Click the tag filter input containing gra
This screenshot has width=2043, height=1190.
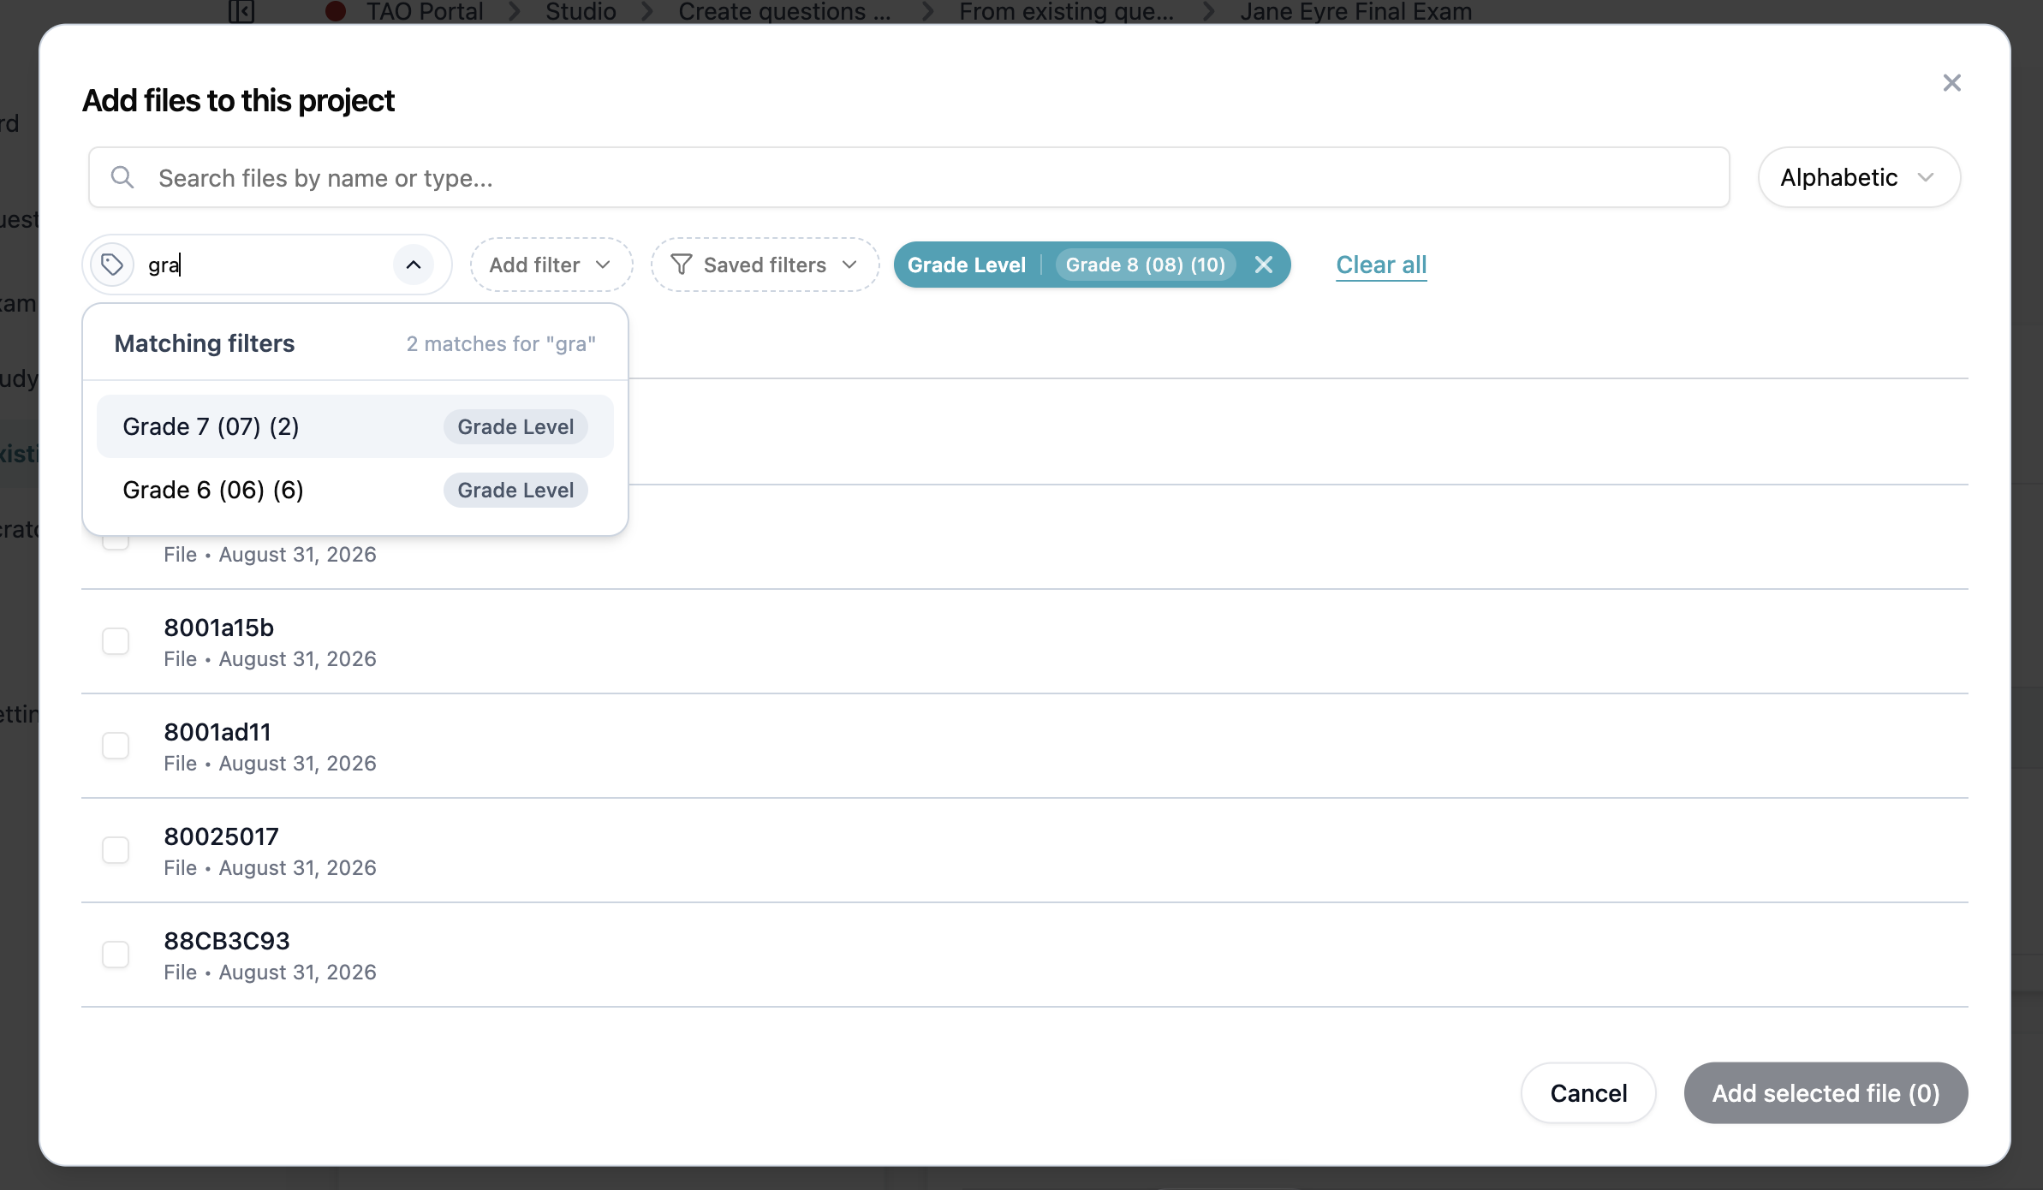point(265,265)
